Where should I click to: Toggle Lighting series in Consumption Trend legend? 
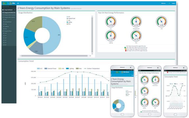tap(70, 69)
